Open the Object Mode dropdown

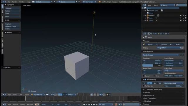tap(38, 95)
